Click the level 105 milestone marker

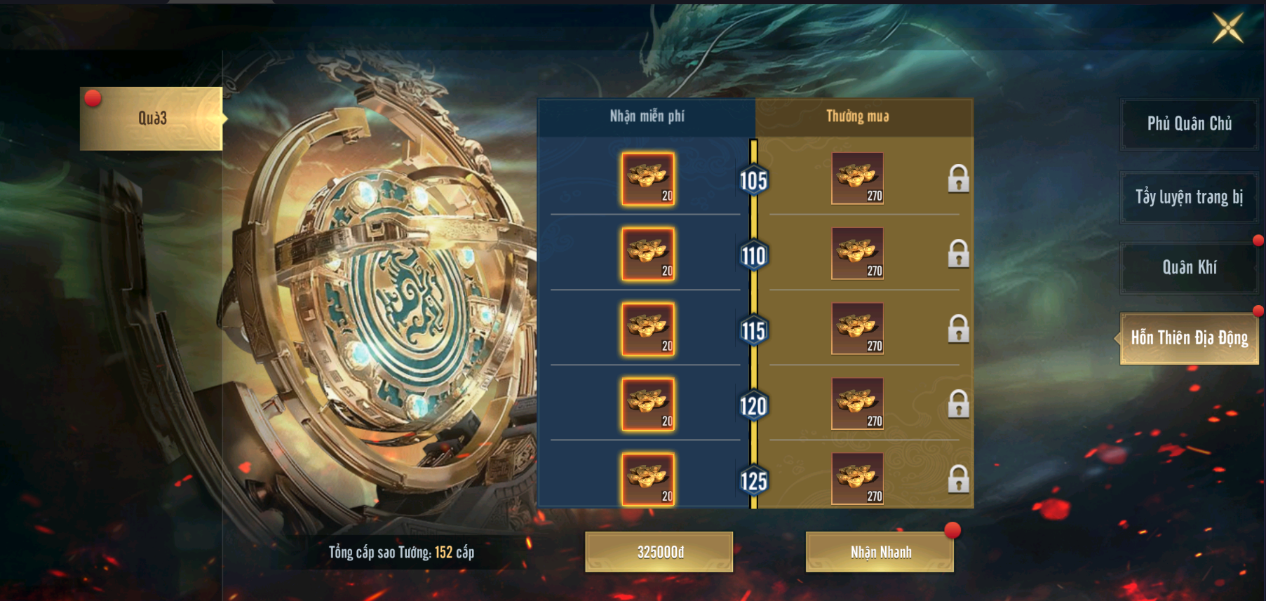click(x=754, y=181)
